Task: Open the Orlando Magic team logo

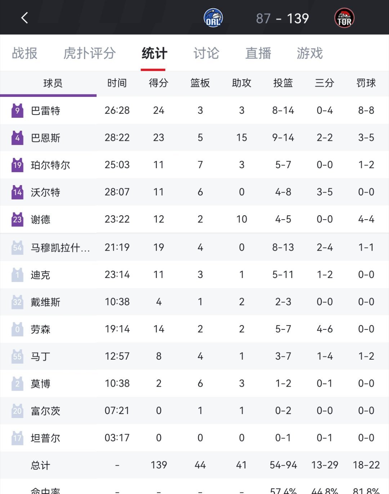Action: click(213, 18)
